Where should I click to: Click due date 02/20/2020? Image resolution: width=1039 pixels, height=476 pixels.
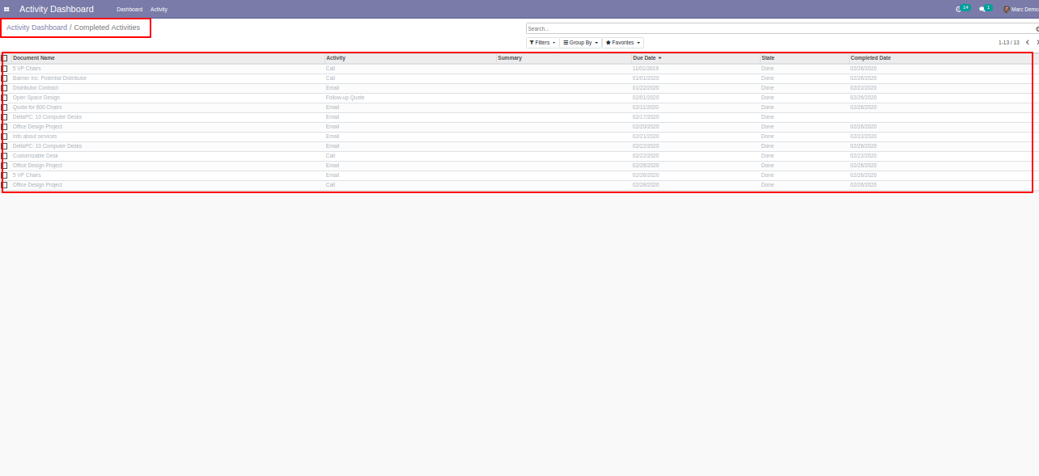point(646,127)
